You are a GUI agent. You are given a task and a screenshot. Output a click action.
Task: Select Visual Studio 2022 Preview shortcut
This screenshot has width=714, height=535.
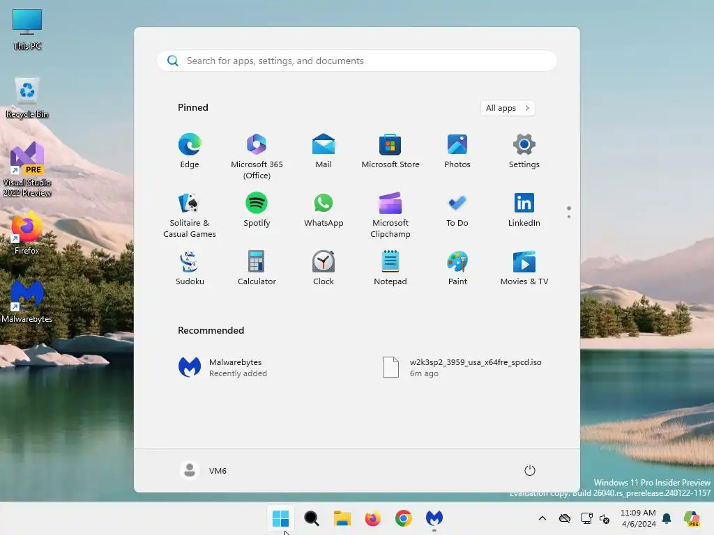coord(27,170)
